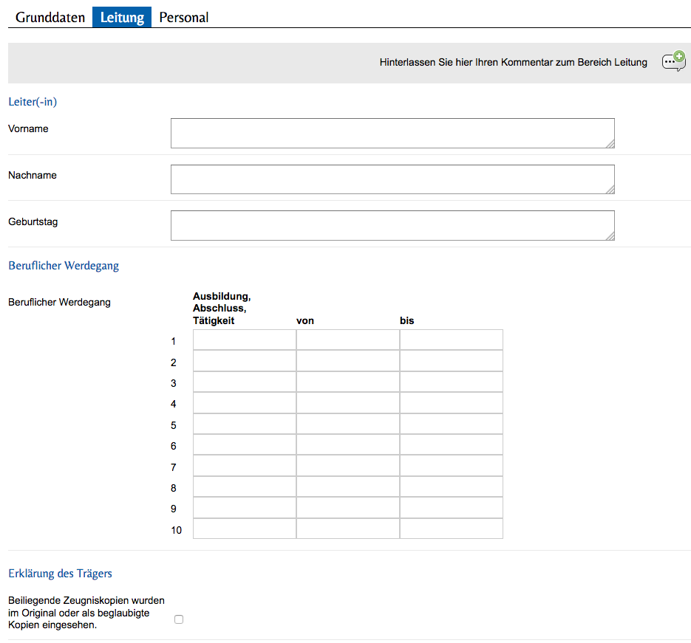Click the comment prompt text for Bereich Leitung
Image resolution: width=691 pixels, height=643 pixels.
click(x=513, y=63)
